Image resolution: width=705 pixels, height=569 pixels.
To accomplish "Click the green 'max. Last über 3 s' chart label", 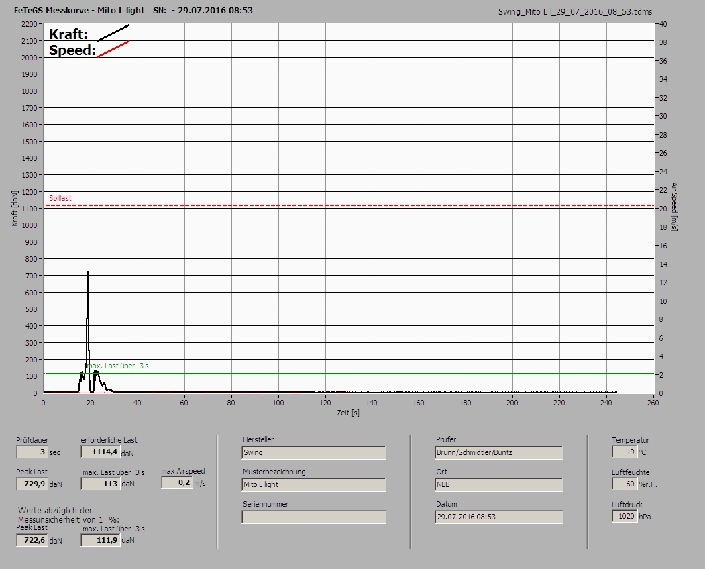I will [x=119, y=366].
